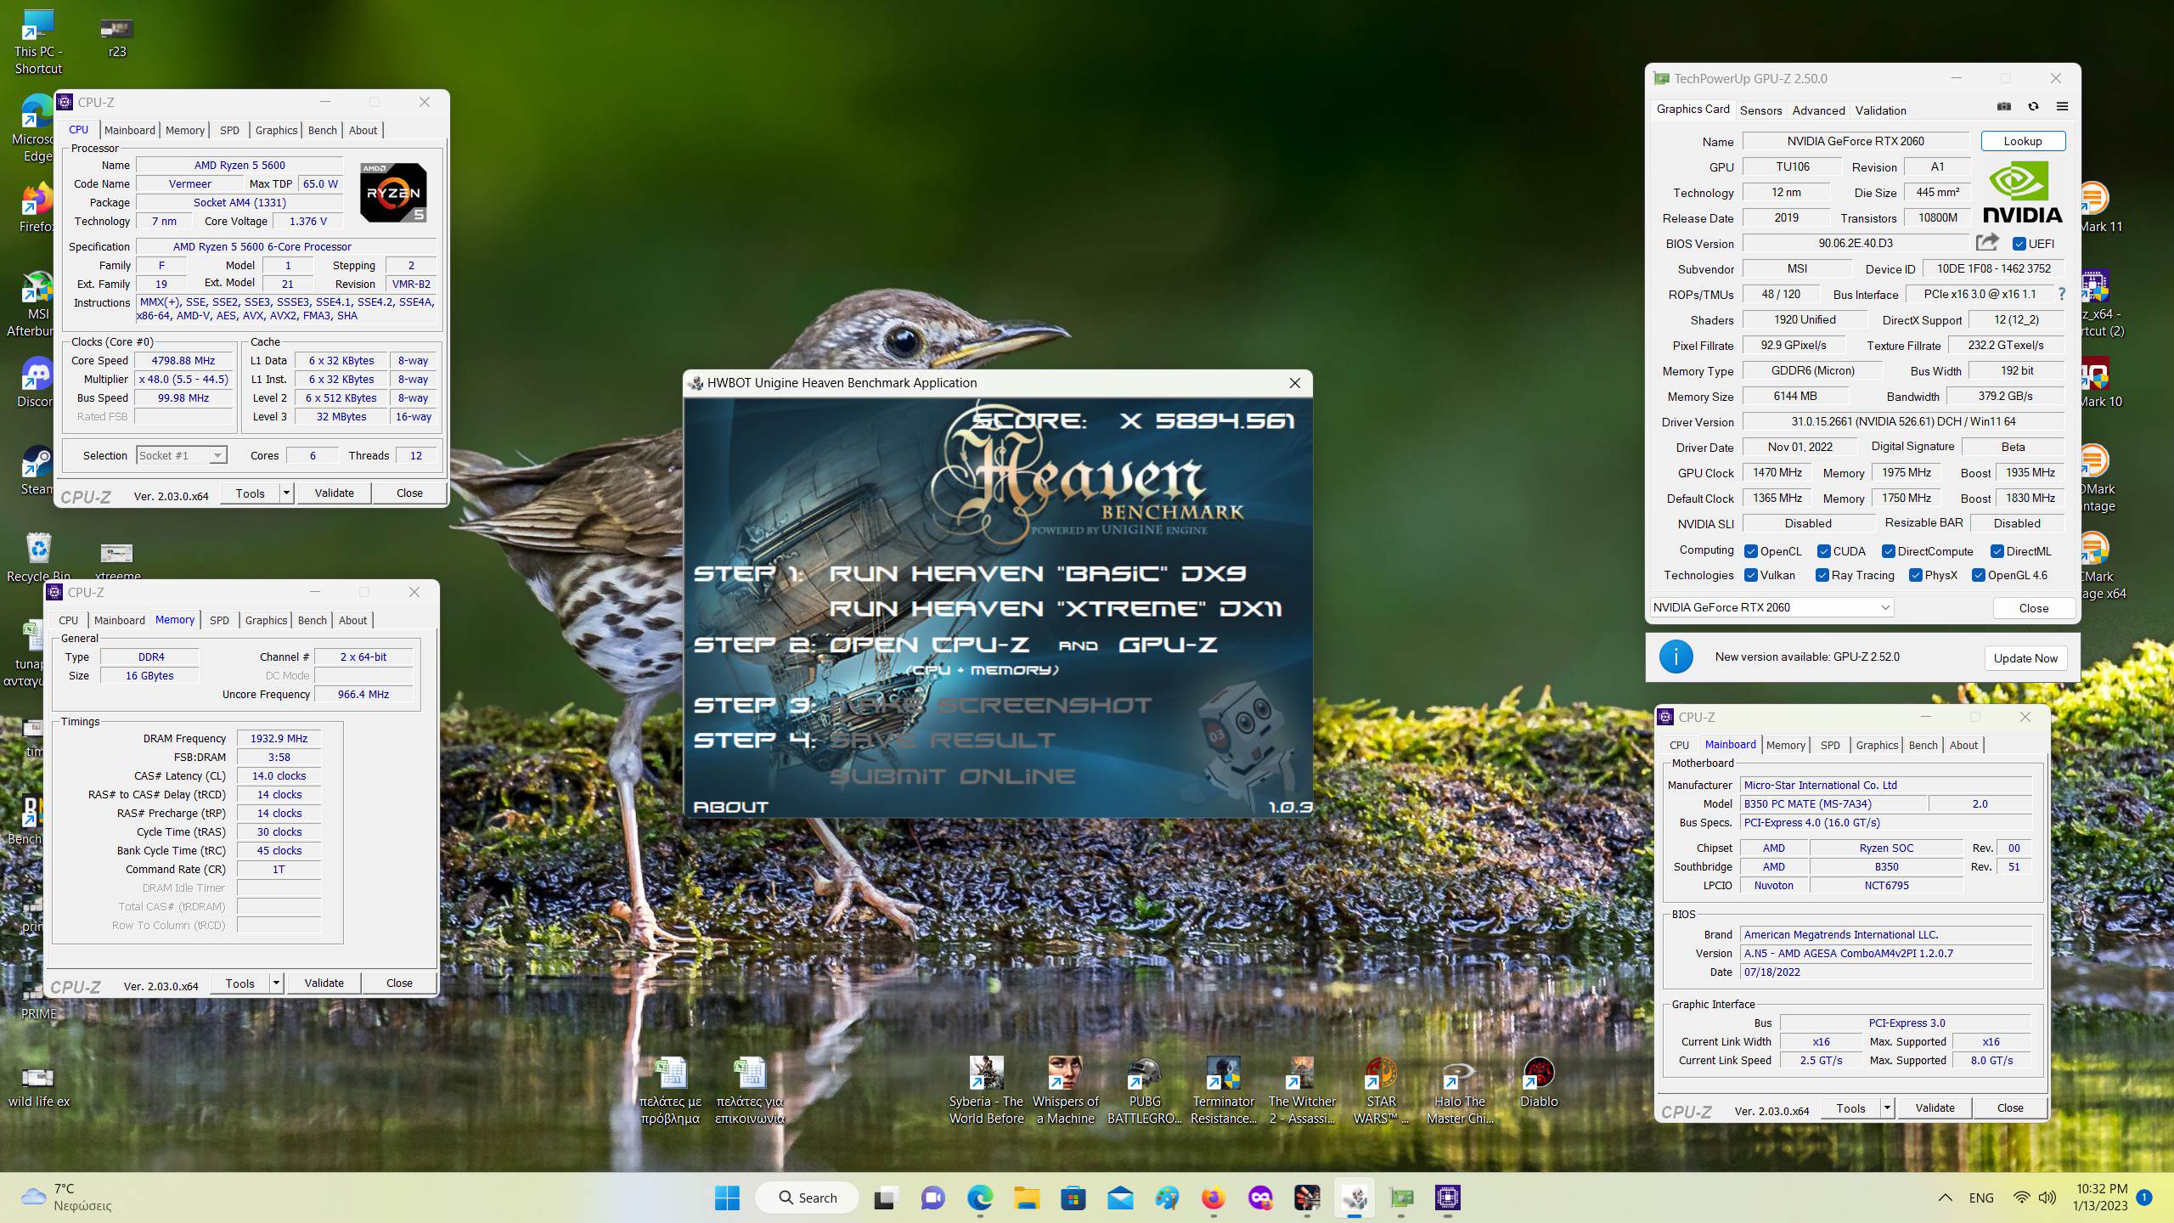Select Graphics tab in CPU-Z Mainboard window
The height and width of the screenshot is (1223, 2174).
click(x=1877, y=745)
